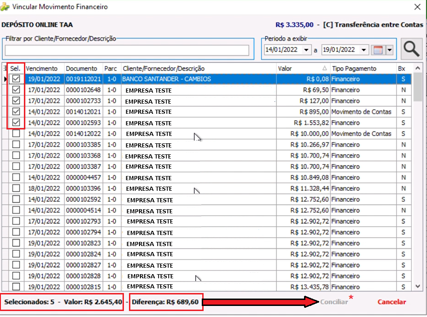The image size is (427, 317).
Task: Click the Conciliar button
Action: pos(334,302)
